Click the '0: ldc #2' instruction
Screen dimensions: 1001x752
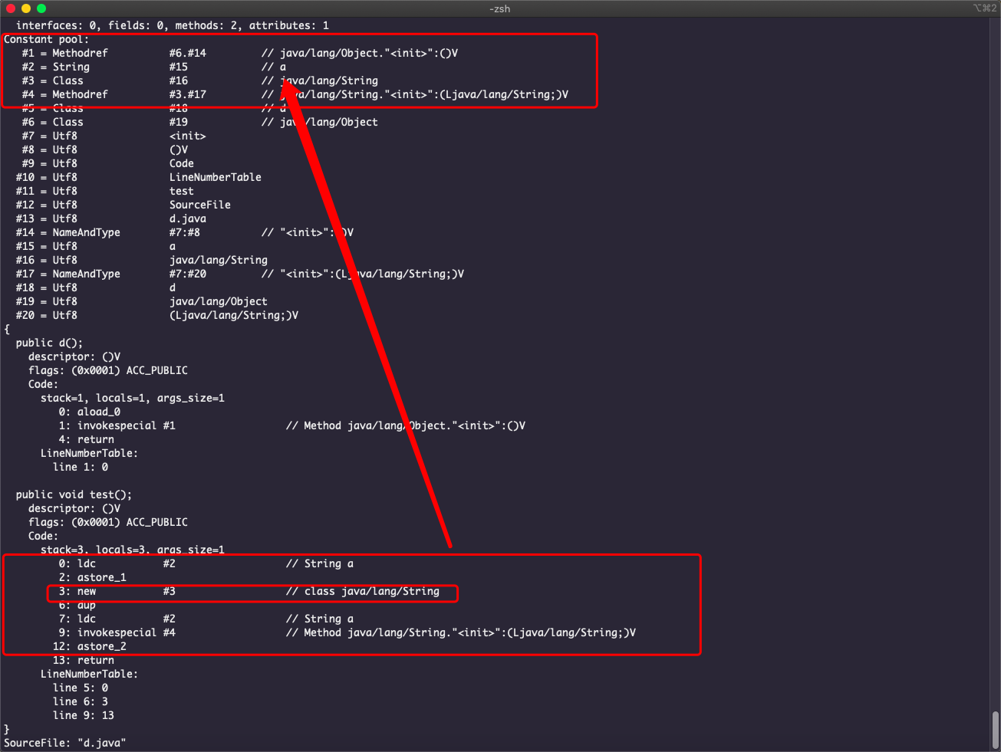(206, 563)
